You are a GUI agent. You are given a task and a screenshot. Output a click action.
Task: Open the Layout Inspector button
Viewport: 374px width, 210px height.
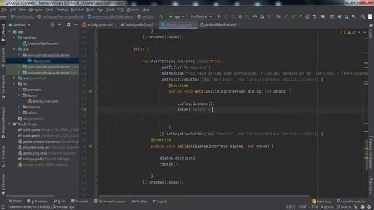351,201
